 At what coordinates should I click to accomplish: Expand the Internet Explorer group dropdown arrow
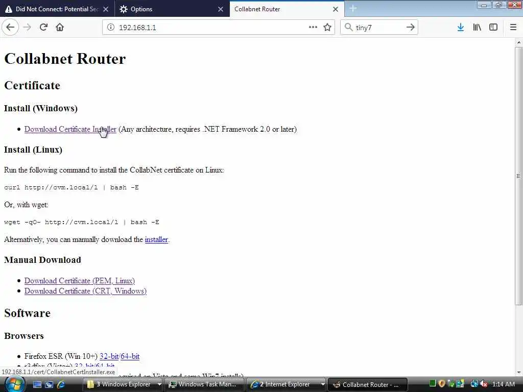323,384
